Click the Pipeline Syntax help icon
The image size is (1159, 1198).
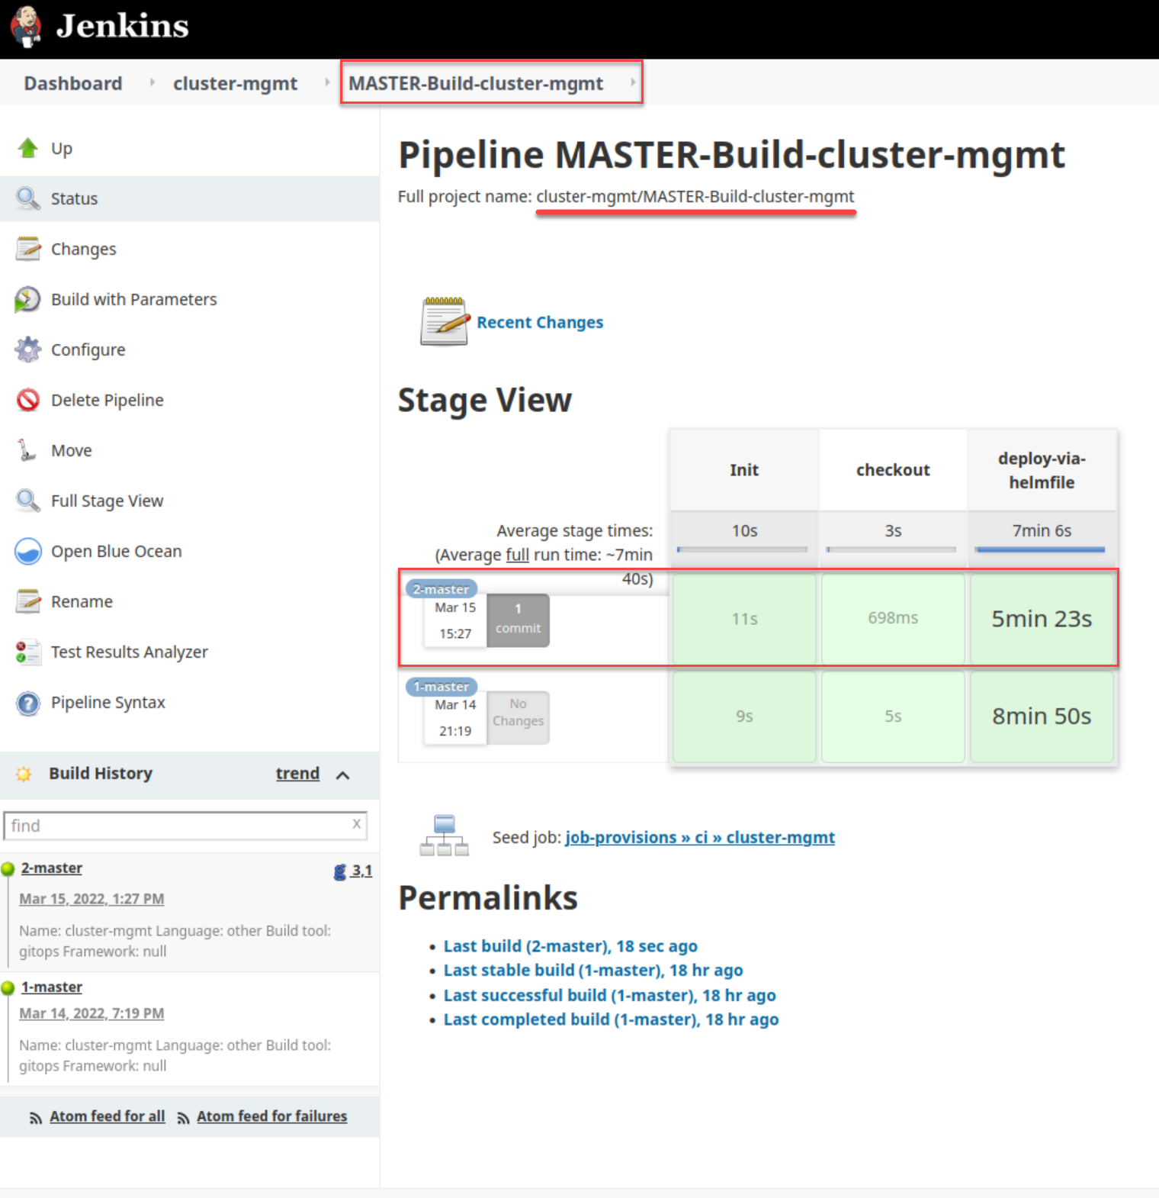[28, 702]
